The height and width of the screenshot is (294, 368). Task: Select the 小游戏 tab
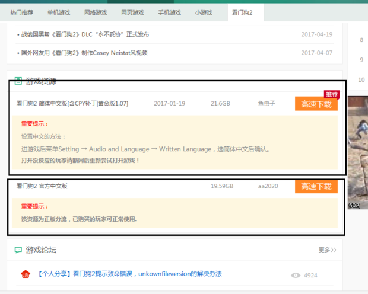click(x=204, y=12)
